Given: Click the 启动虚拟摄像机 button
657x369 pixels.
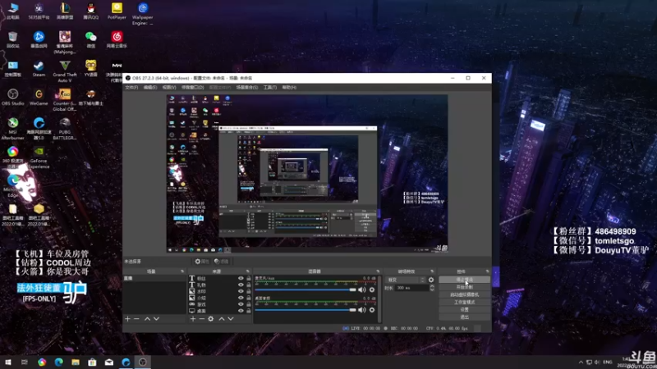Looking at the screenshot, I should click(x=464, y=294).
